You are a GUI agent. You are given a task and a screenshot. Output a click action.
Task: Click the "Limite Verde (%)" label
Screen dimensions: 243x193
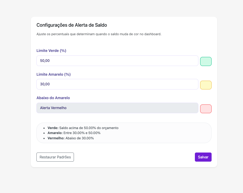(x=51, y=51)
